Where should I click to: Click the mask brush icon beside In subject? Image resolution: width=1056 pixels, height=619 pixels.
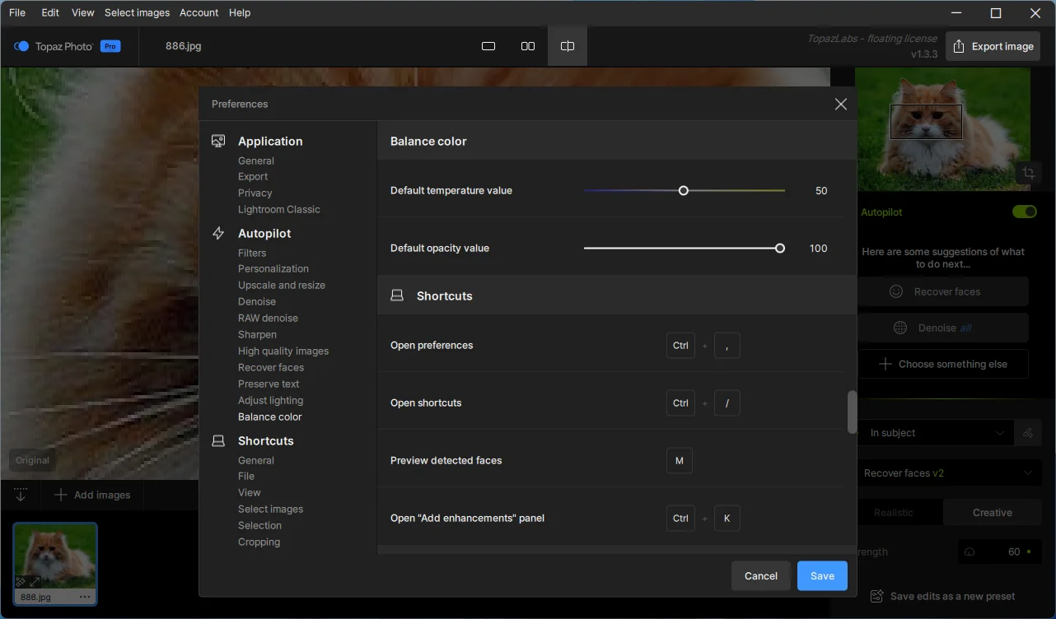1027,433
